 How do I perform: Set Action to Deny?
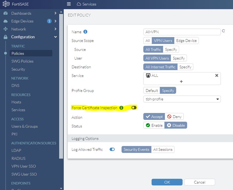pyautogui.click(x=174, y=117)
